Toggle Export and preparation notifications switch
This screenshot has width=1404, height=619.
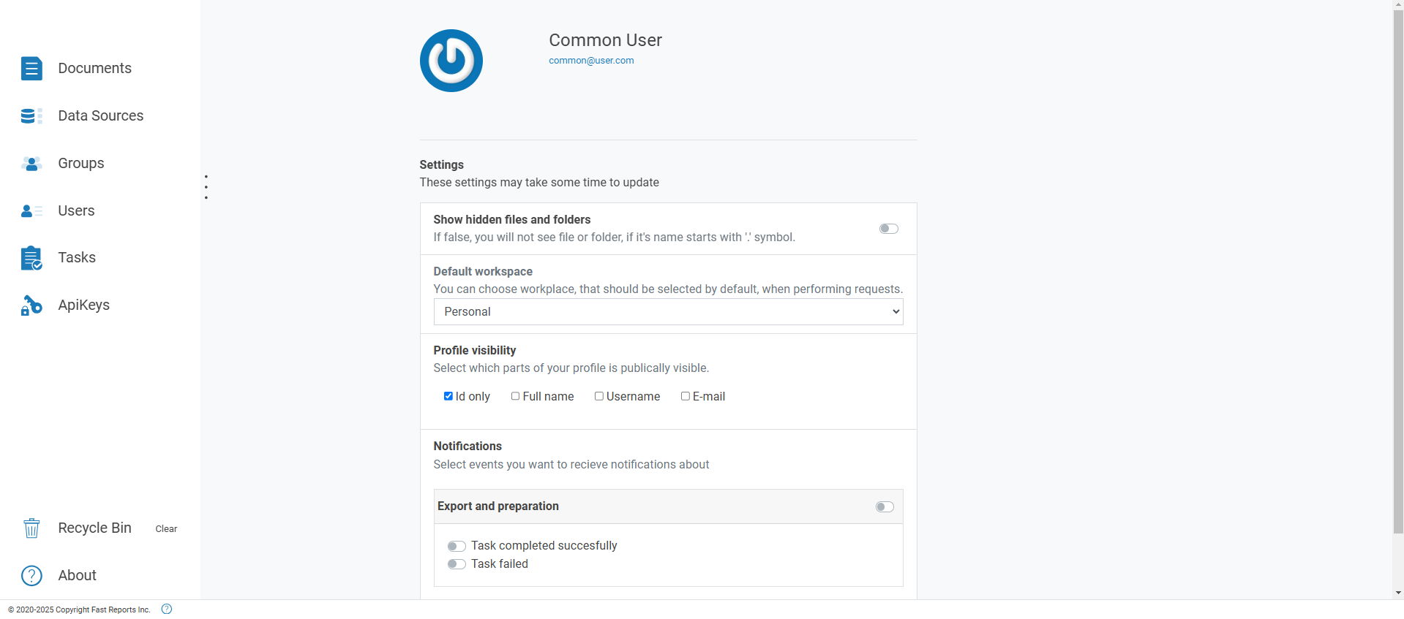[x=885, y=507]
